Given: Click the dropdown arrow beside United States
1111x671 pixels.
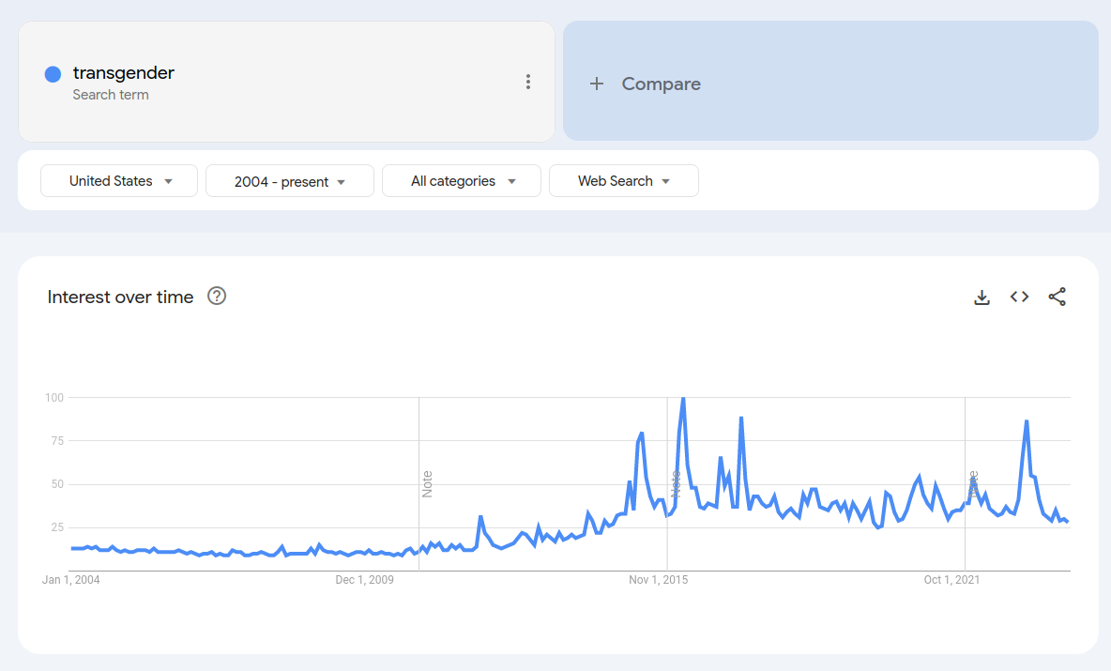Looking at the screenshot, I should coord(169,181).
